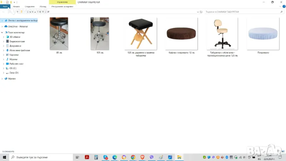This screenshot has height=161, width=286.
Task: Collapse the Този компютър tree node
Action: [x=2, y=33]
